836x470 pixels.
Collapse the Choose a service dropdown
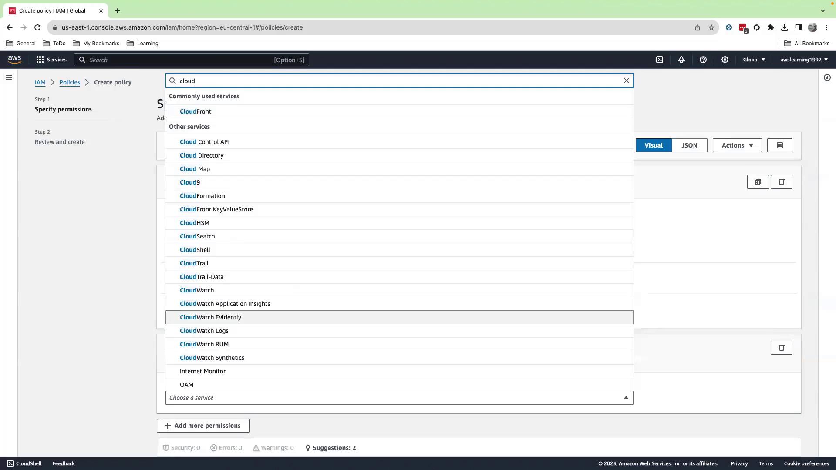tap(626, 398)
